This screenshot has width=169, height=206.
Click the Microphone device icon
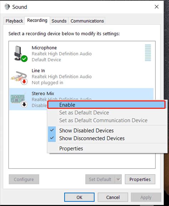point(20,53)
